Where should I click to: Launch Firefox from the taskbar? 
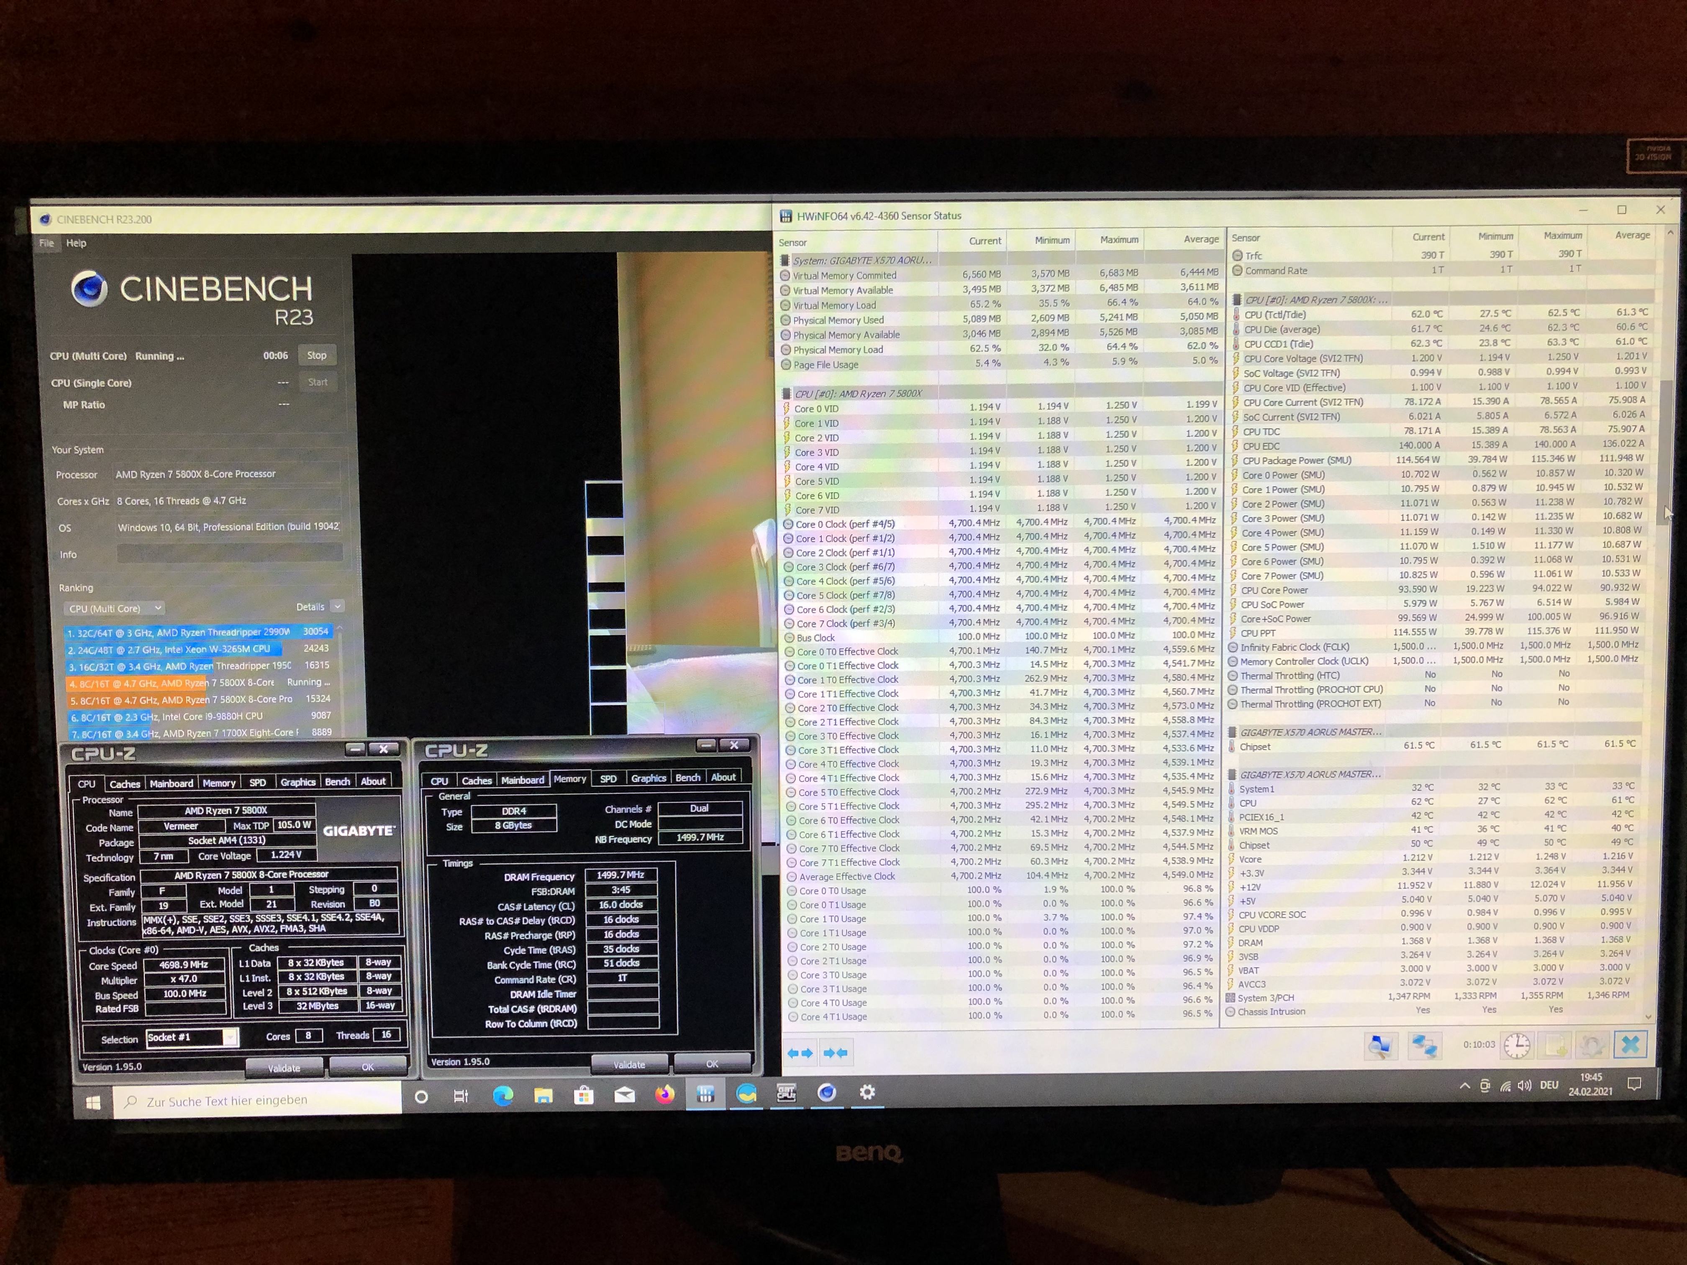tap(665, 1095)
